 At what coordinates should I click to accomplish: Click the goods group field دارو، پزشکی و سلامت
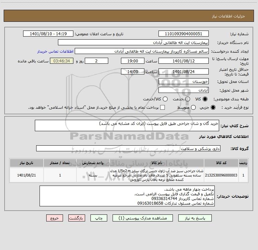pyautogui.click(x=128, y=148)
